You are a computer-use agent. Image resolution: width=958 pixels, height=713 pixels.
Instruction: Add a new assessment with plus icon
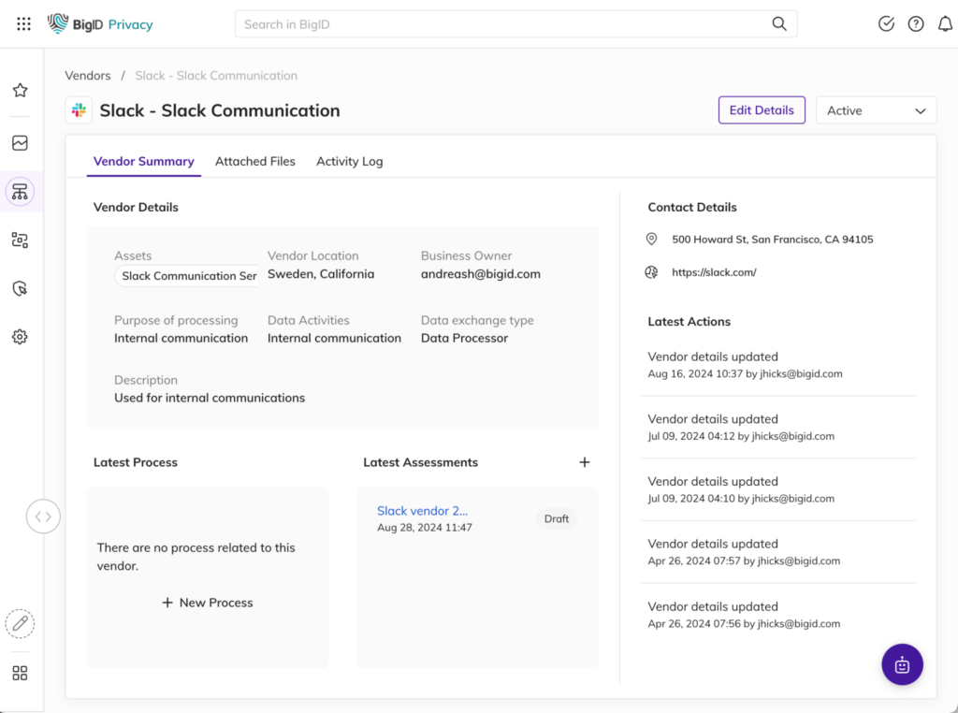click(x=585, y=462)
